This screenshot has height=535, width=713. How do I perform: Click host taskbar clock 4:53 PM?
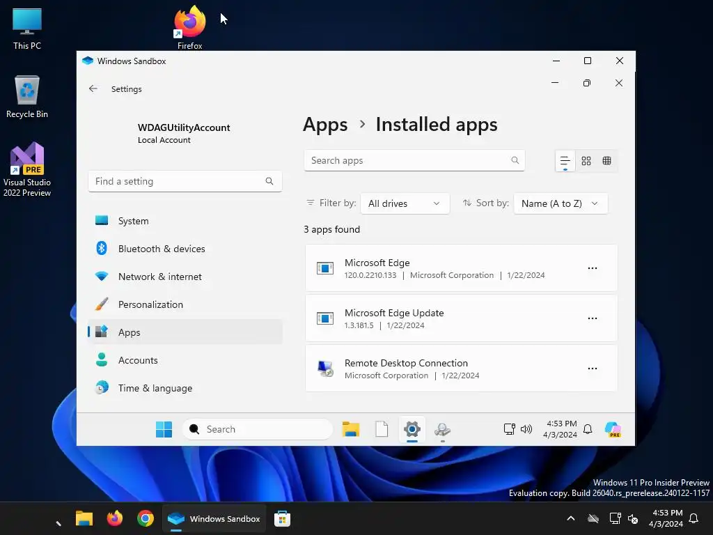(x=666, y=518)
